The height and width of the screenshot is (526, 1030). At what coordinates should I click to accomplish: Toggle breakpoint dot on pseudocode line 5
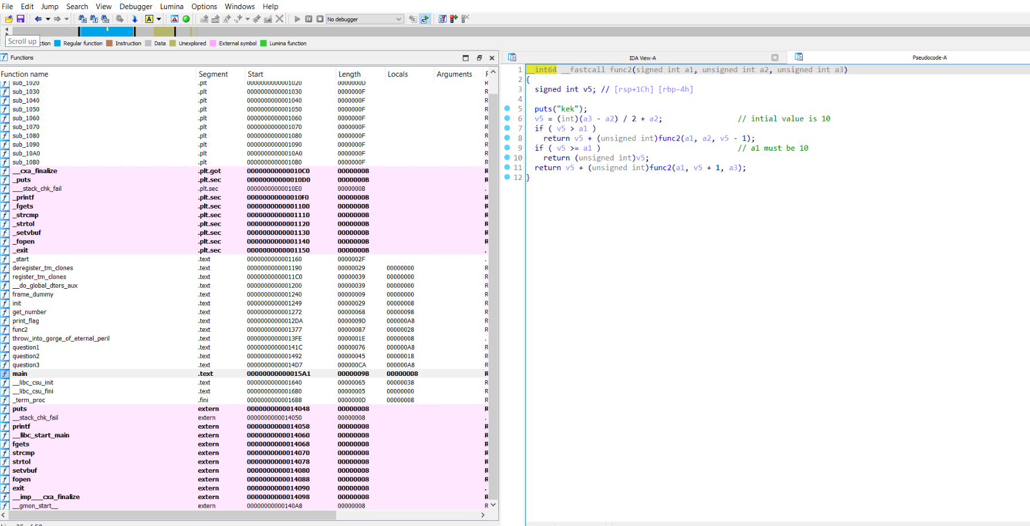[x=507, y=108]
